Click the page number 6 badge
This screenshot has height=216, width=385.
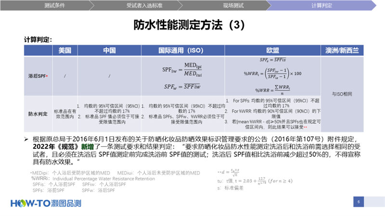pyautogui.click(x=359, y=202)
